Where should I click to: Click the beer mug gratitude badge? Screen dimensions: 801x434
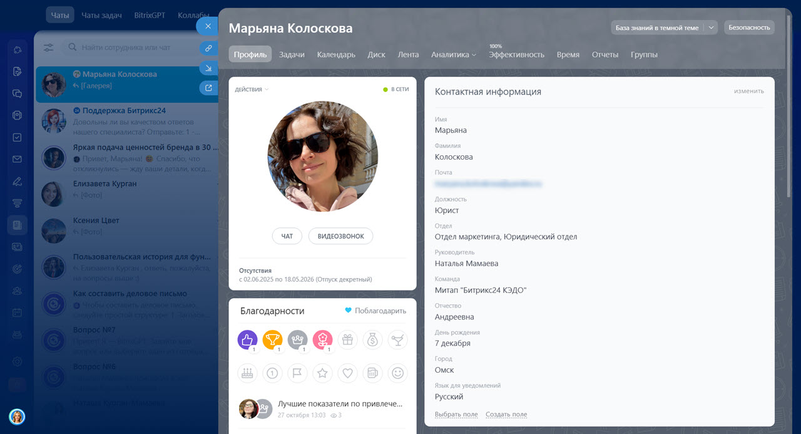tap(373, 373)
